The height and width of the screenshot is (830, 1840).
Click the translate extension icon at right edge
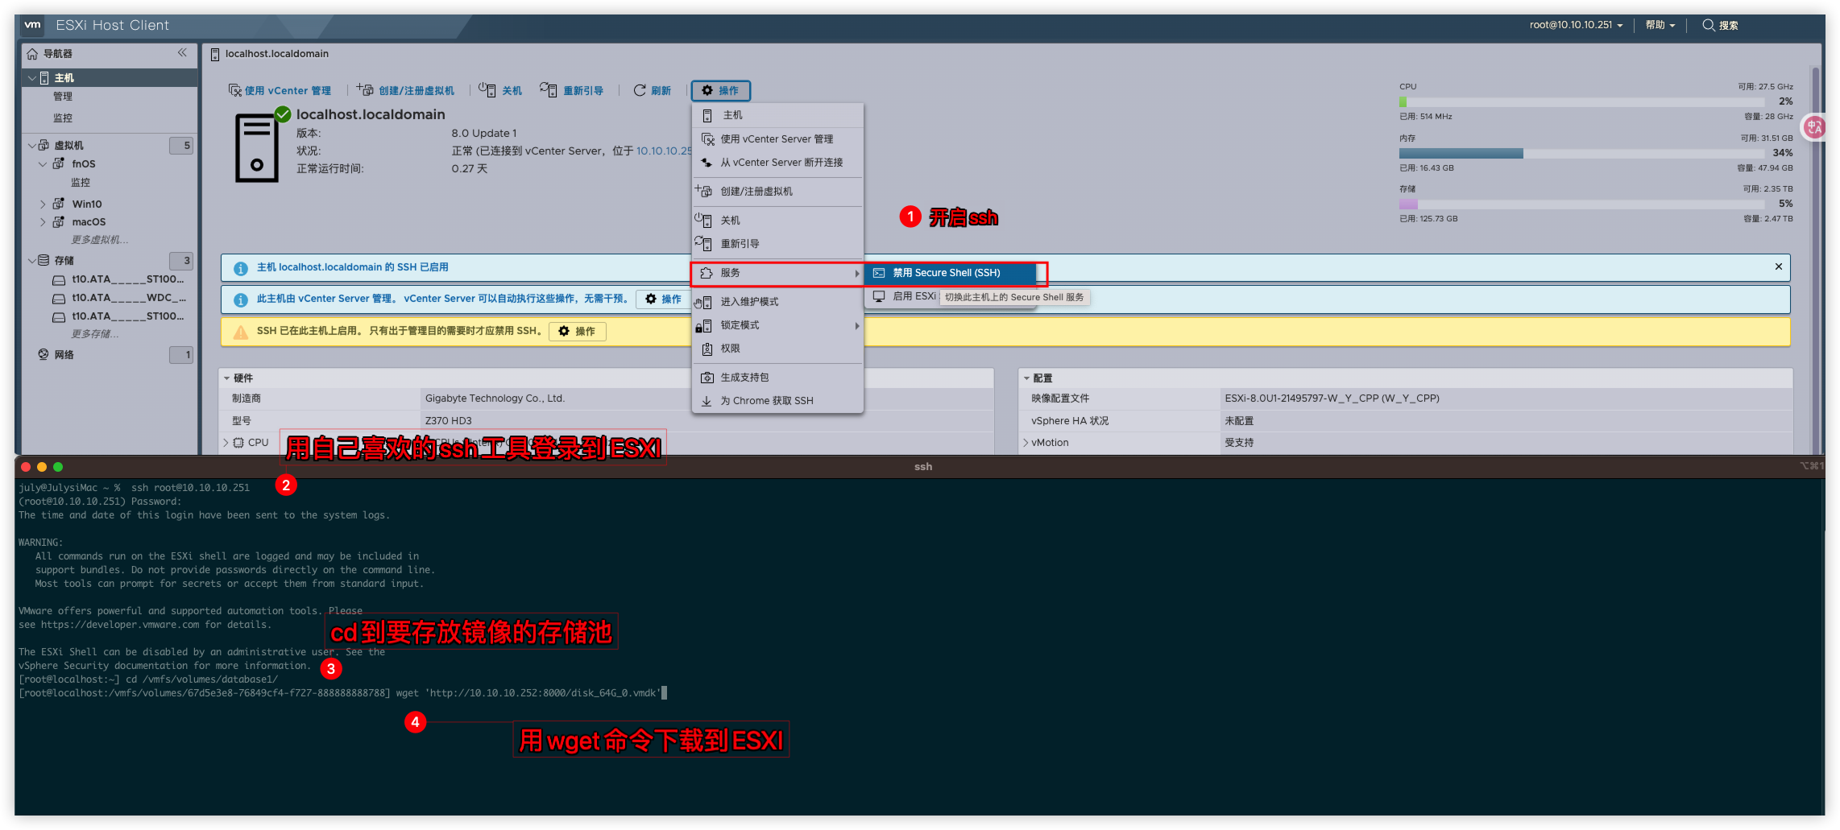click(1814, 127)
